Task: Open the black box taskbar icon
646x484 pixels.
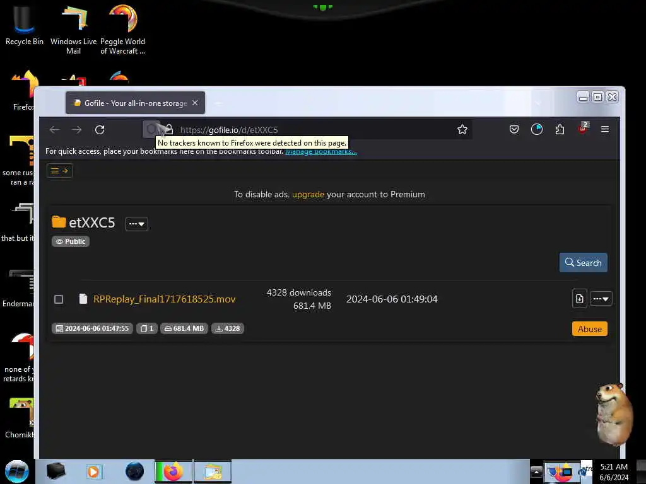Action: click(x=56, y=471)
